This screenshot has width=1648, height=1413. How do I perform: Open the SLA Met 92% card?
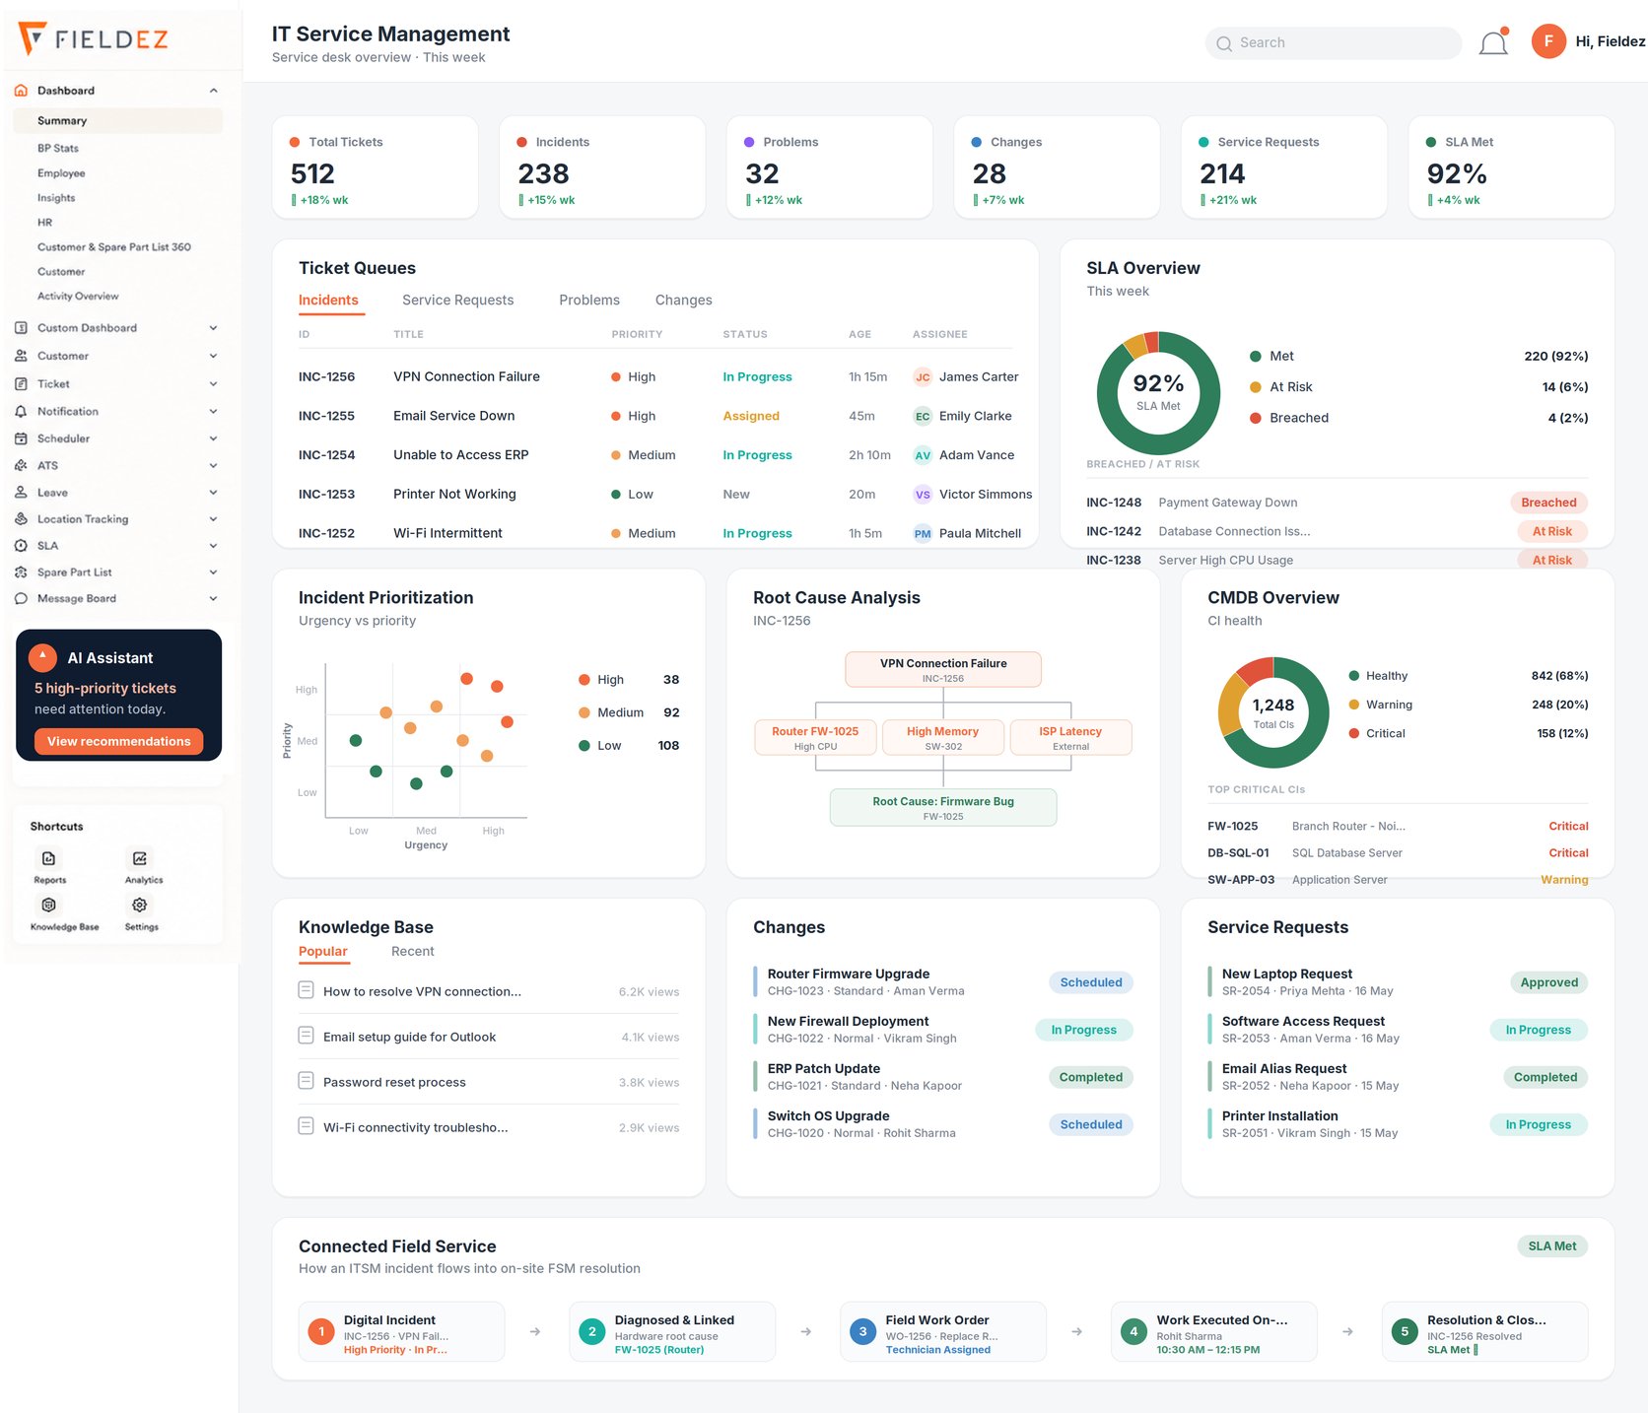pyautogui.click(x=1511, y=168)
